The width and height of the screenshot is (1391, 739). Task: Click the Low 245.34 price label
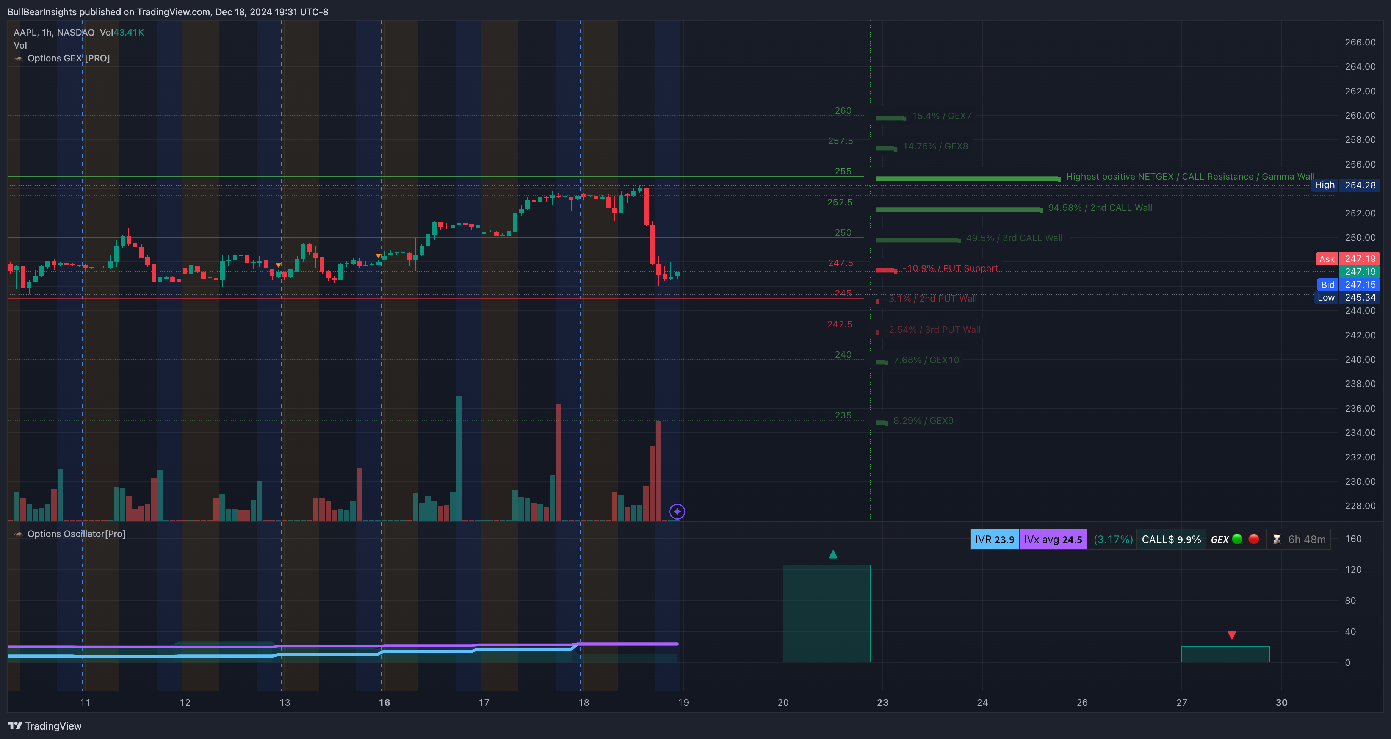pos(1348,297)
